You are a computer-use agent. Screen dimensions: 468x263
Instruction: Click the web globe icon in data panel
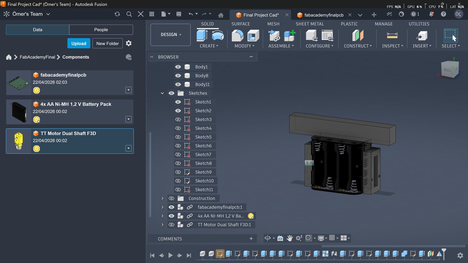tap(129, 57)
